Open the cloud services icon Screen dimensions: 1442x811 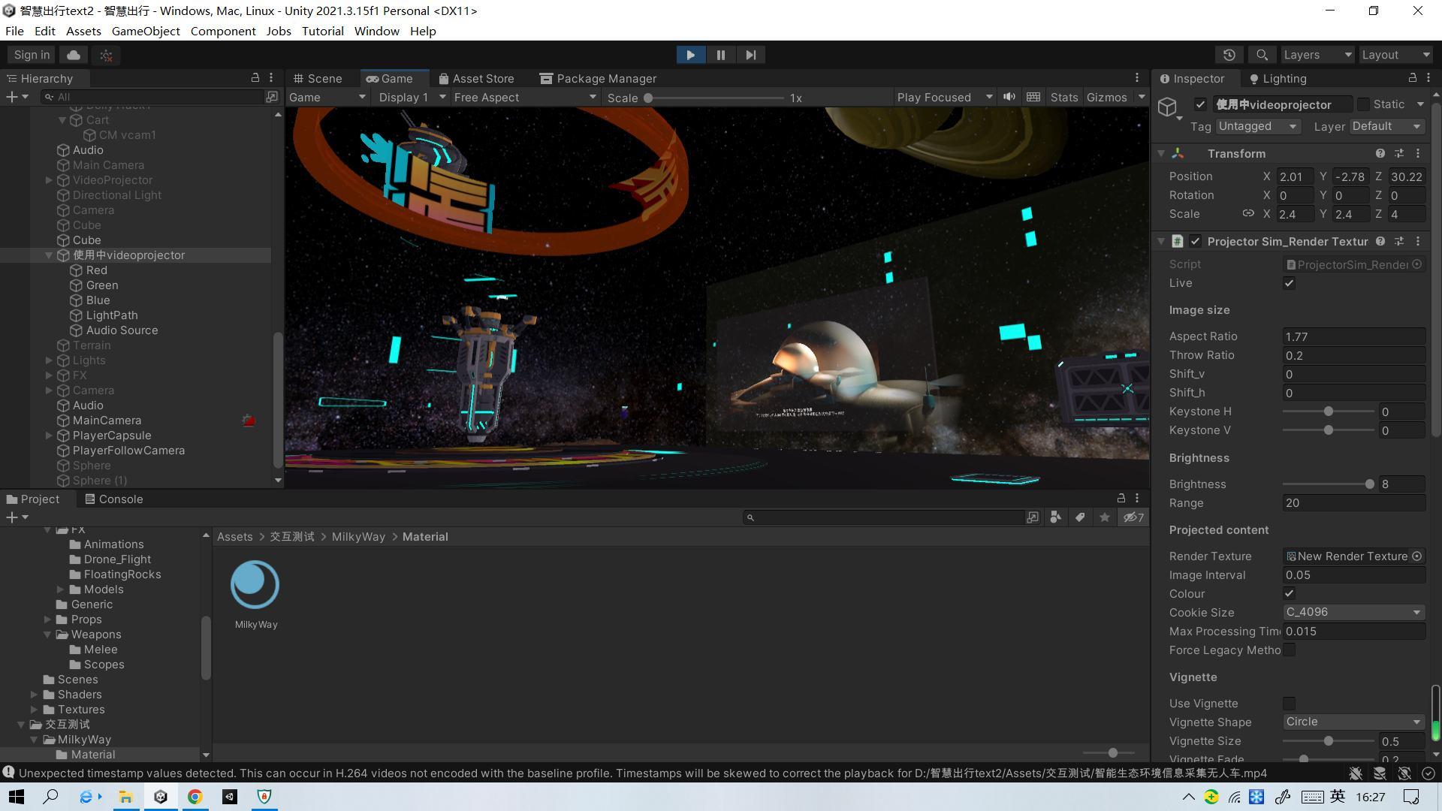(x=74, y=55)
